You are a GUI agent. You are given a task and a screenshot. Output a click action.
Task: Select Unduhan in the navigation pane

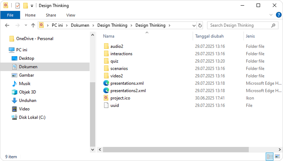[28, 101]
